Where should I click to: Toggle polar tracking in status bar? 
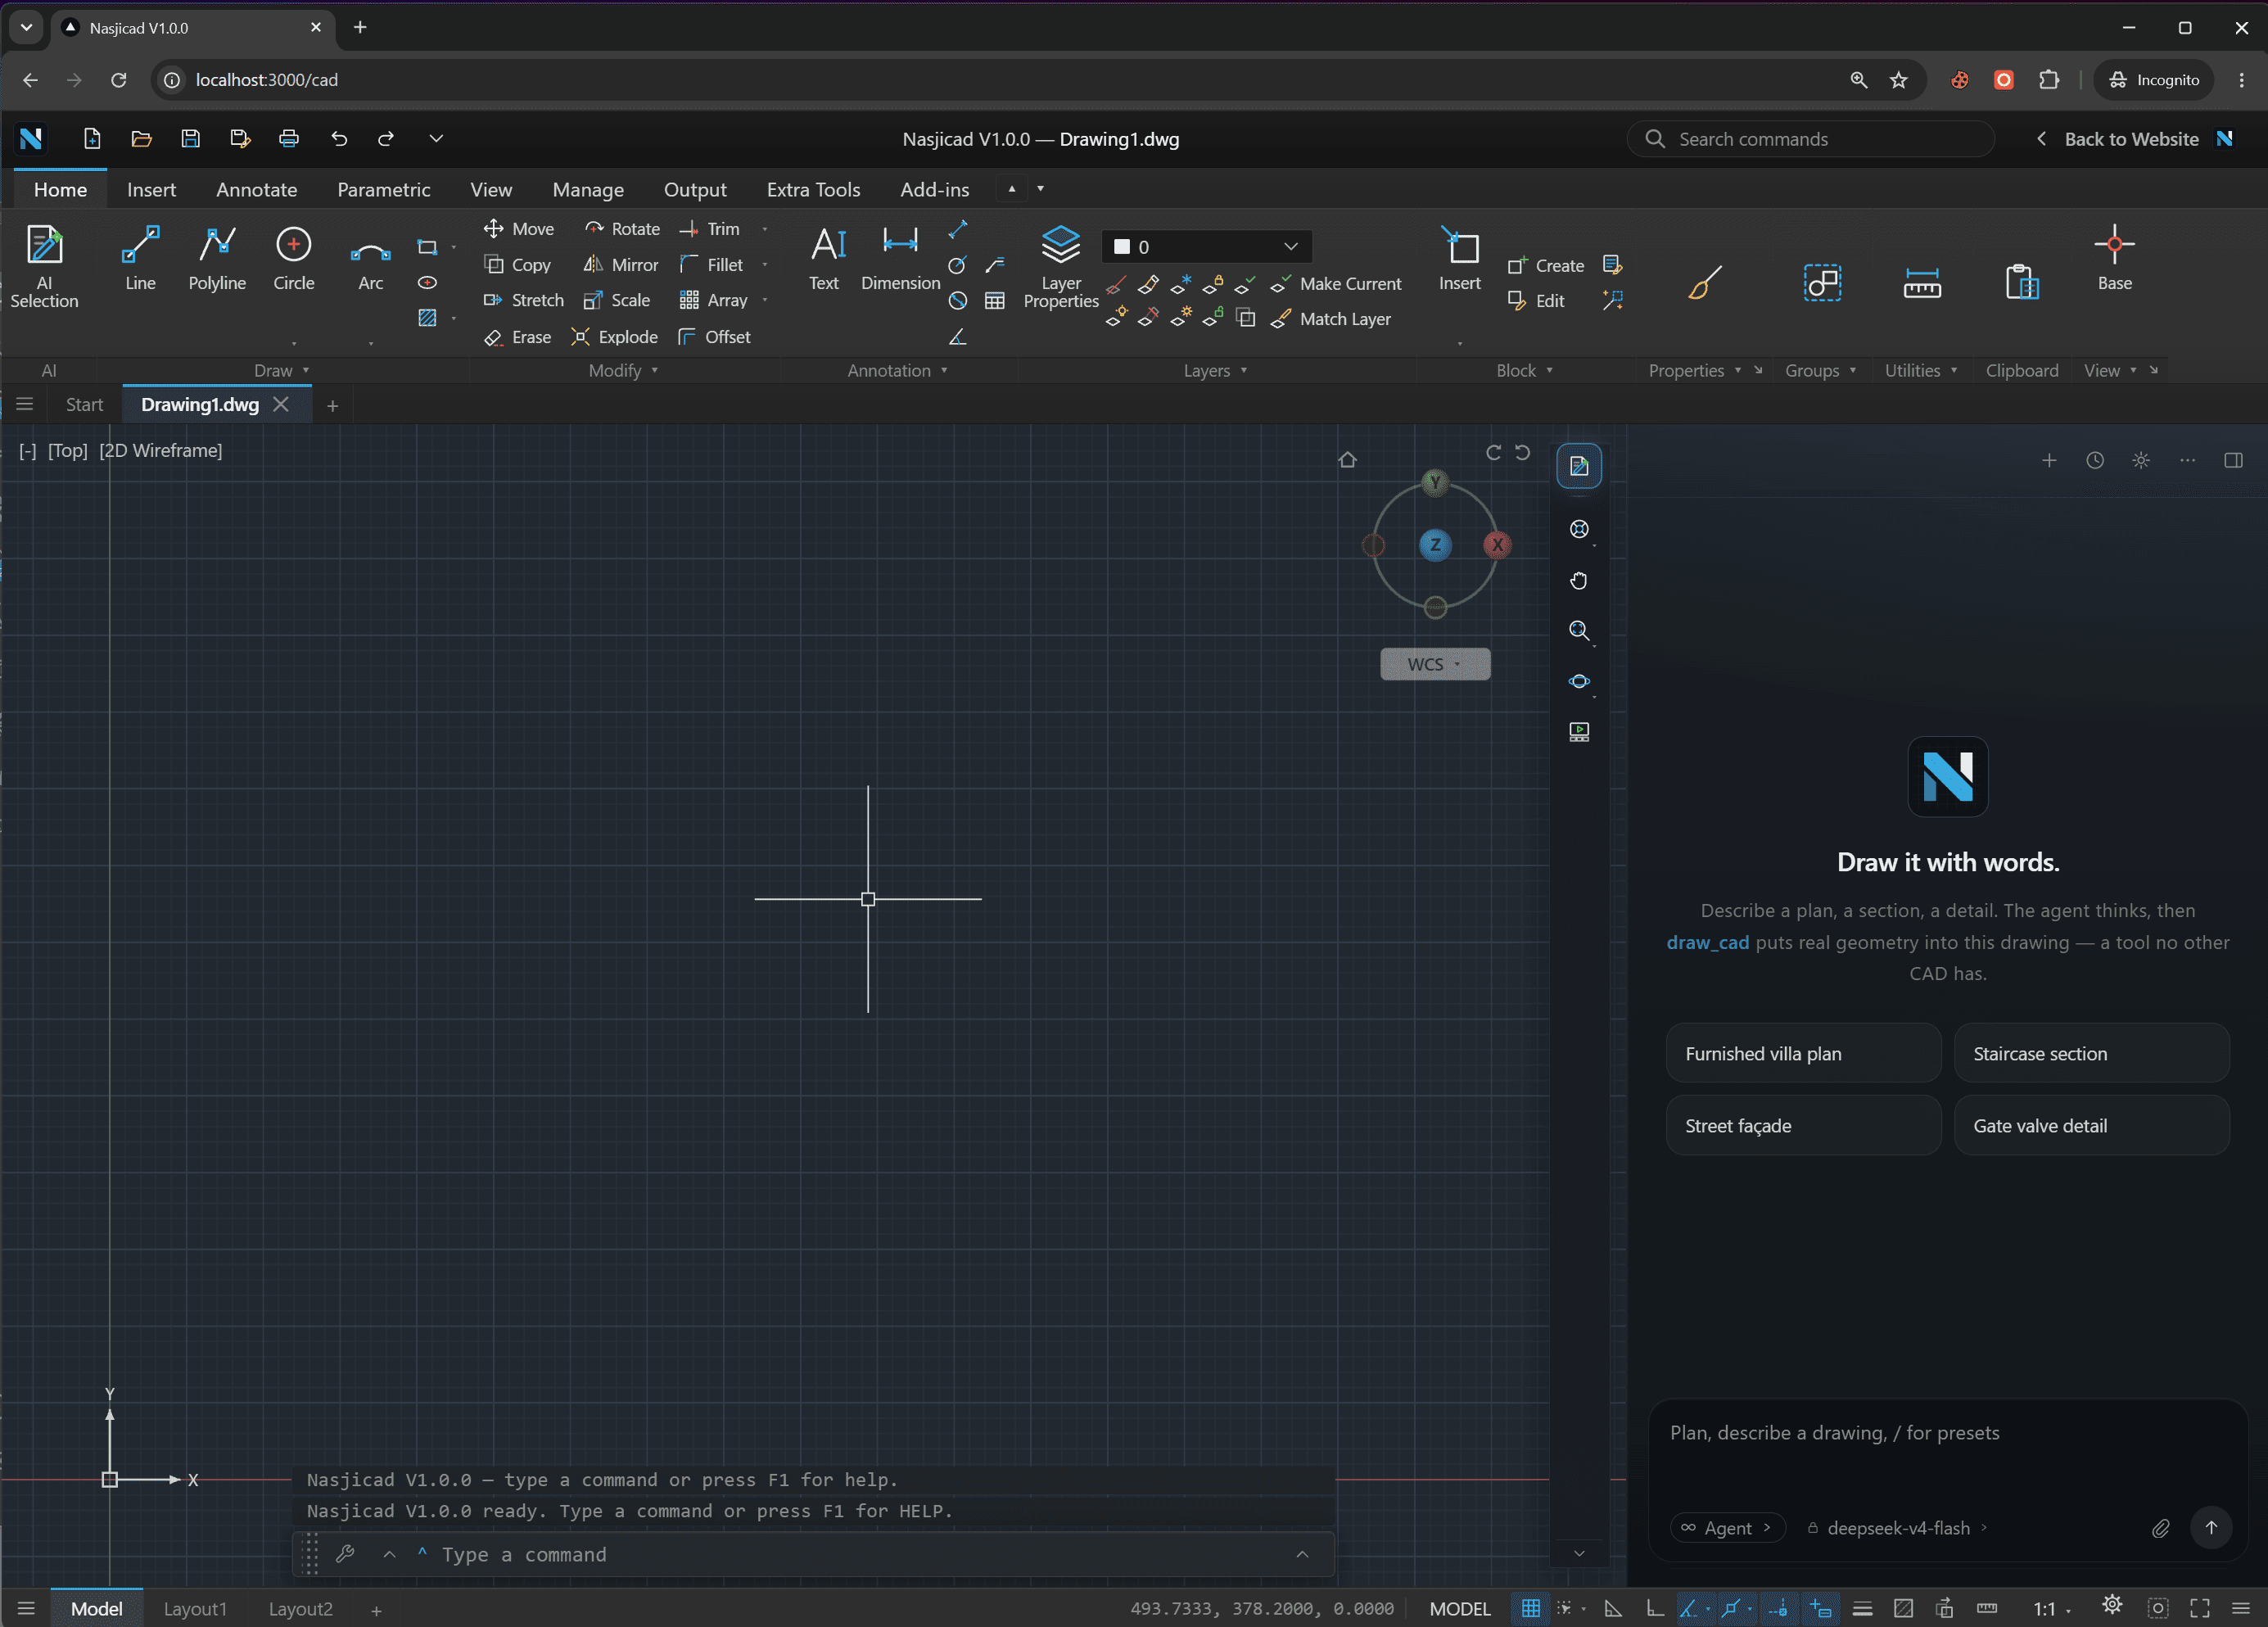click(1688, 1608)
